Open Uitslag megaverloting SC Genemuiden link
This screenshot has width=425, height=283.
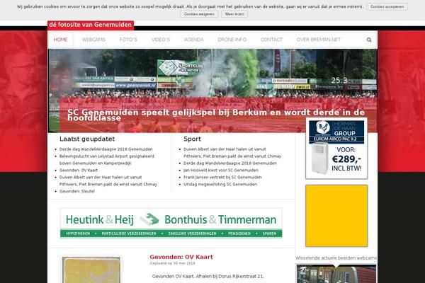click(x=220, y=185)
